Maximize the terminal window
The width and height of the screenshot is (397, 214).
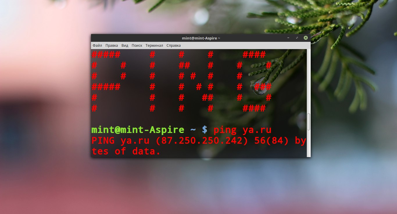point(297,38)
